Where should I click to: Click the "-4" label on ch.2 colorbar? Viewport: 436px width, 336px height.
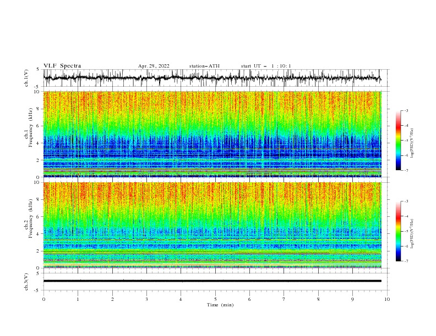[x=406, y=216]
